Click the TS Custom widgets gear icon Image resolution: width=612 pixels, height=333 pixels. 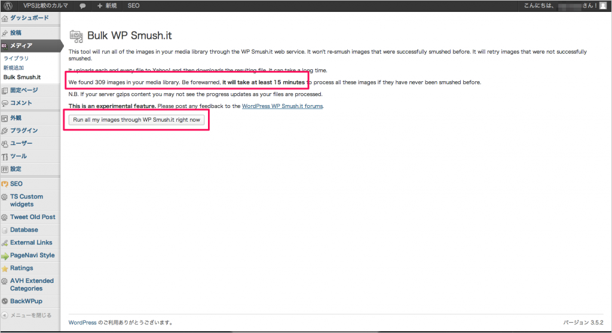tap(5, 198)
